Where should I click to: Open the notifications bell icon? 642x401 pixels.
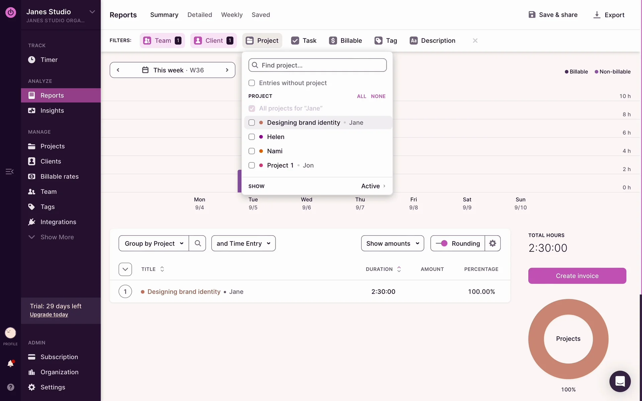point(10,364)
